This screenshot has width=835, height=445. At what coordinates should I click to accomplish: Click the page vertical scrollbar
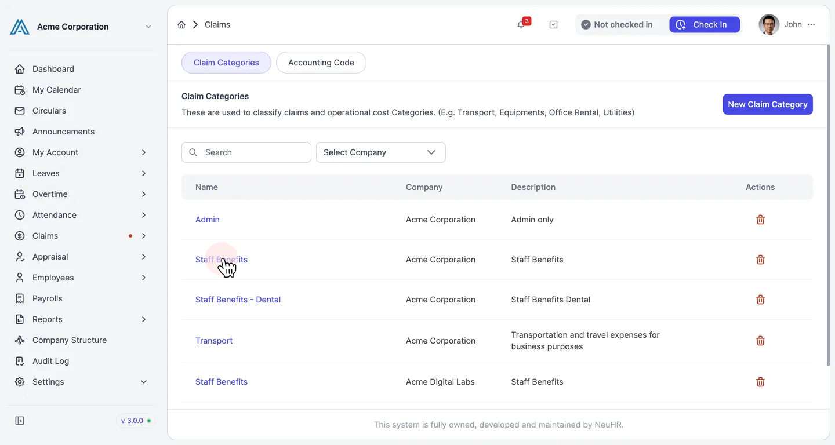coord(828,206)
